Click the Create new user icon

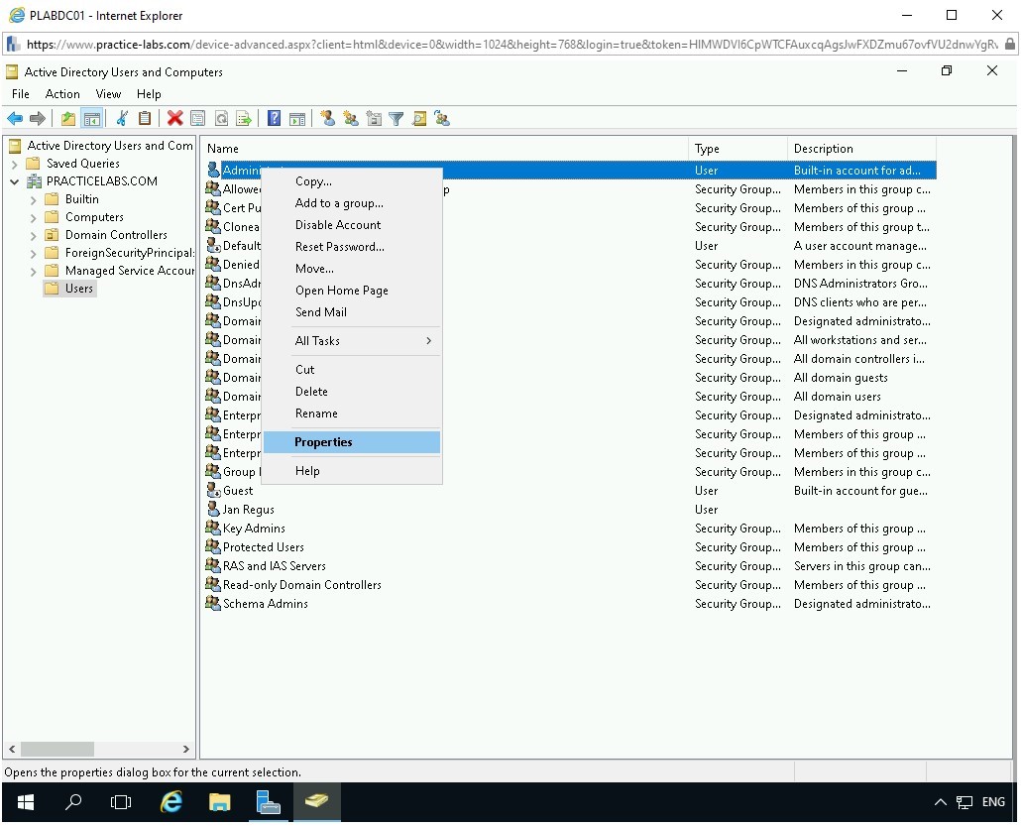327,119
